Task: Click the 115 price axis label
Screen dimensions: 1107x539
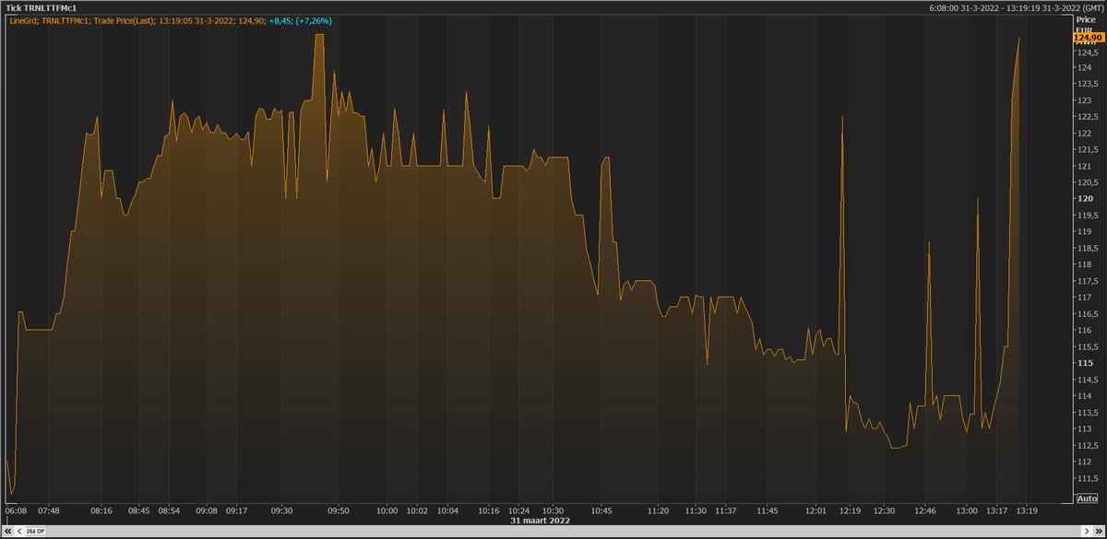Action: (1086, 363)
